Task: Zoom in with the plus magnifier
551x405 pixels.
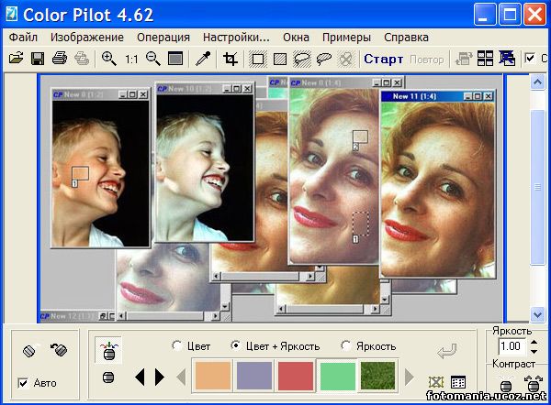Action: coord(109,59)
